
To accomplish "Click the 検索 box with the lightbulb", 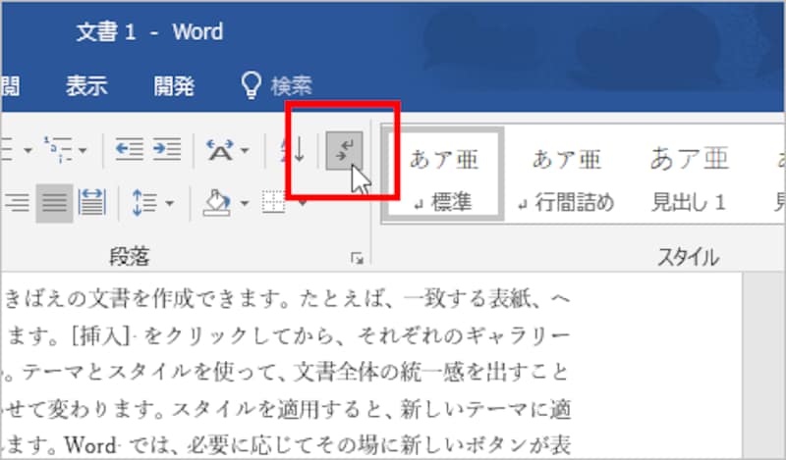I will [x=276, y=85].
